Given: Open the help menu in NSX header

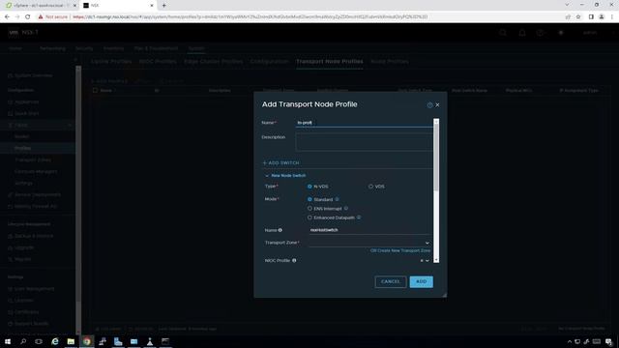Looking at the screenshot, I should click(x=540, y=33).
